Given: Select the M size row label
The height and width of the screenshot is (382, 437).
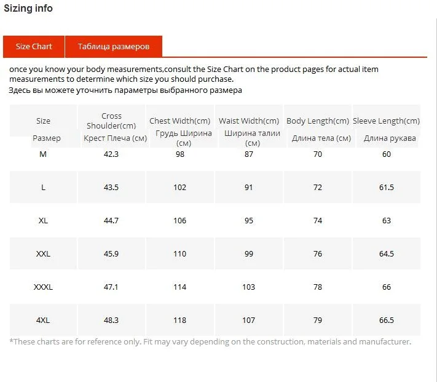Looking at the screenshot, I should [x=43, y=154].
